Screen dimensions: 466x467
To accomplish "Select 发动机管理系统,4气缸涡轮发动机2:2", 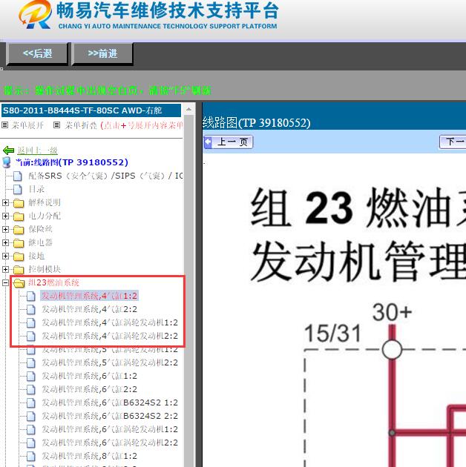I will tap(109, 336).
